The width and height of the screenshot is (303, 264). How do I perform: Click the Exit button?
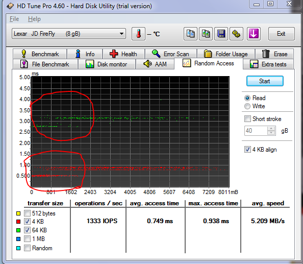coord(281,34)
